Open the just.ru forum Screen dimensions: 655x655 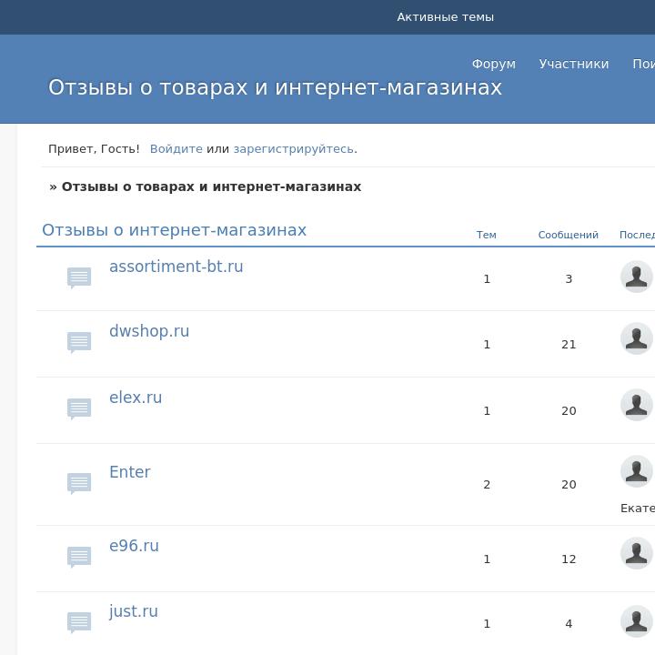click(x=134, y=611)
